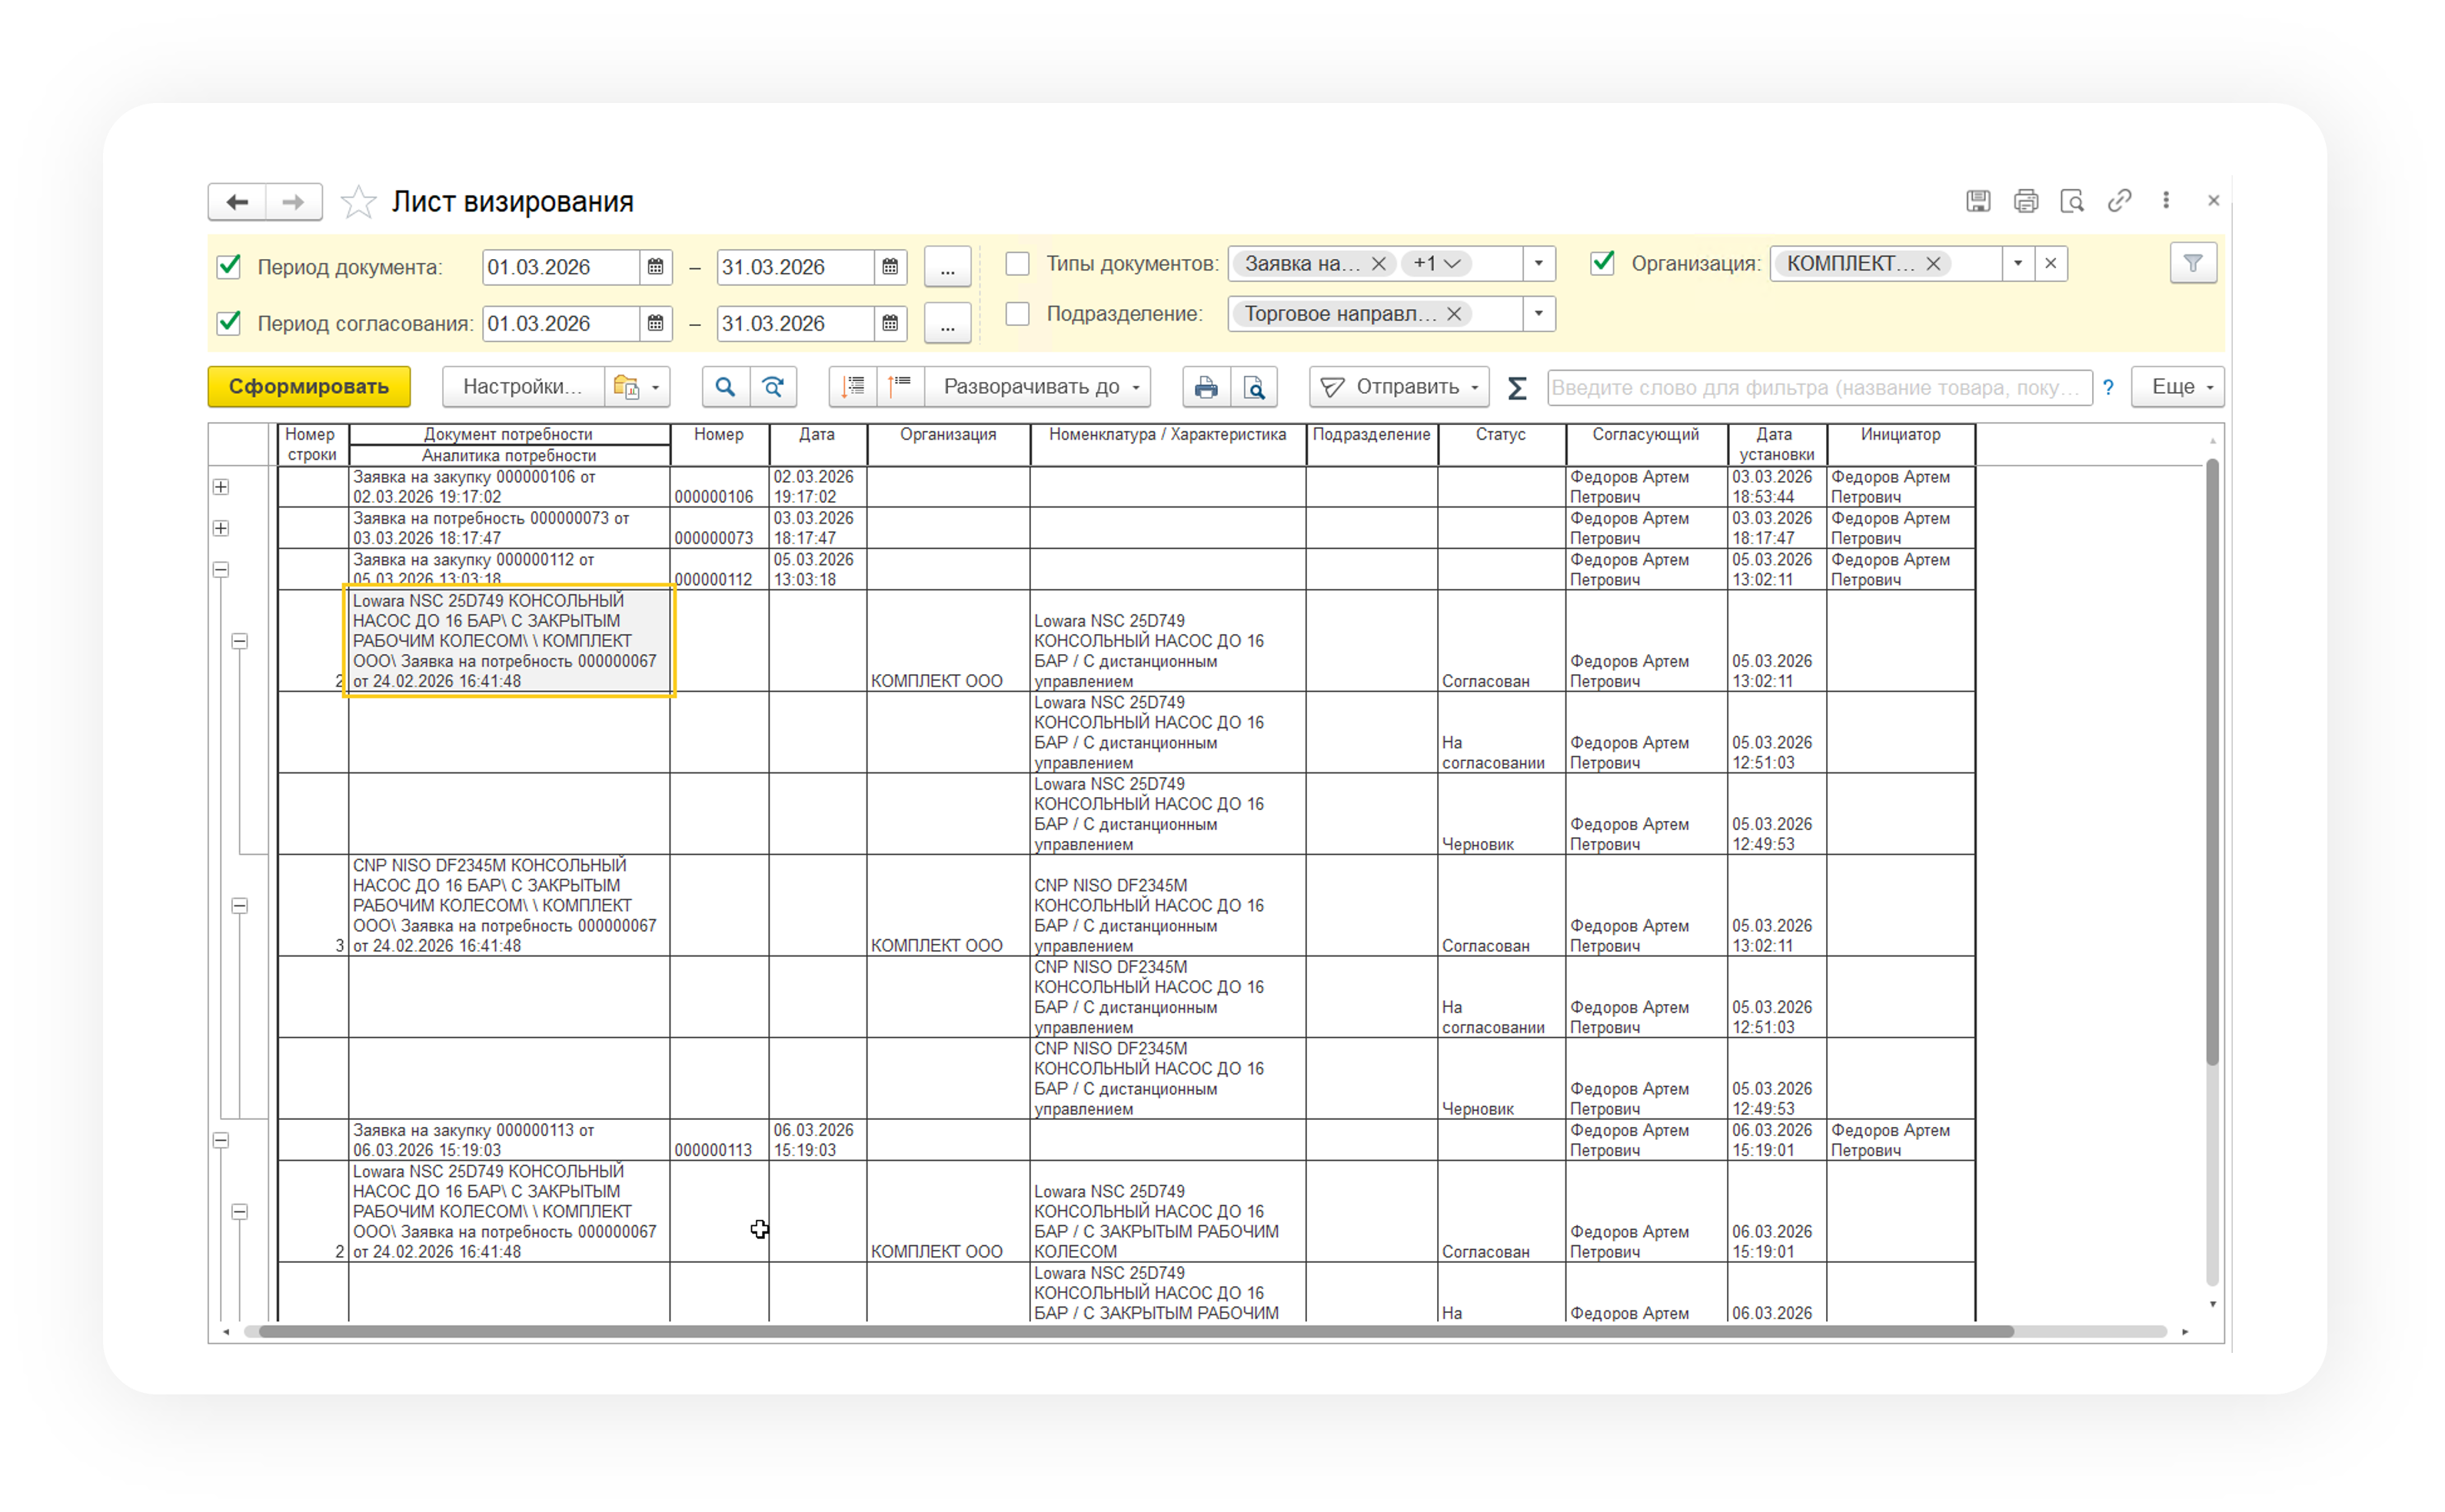This screenshot has height=1512, width=2445.
Task: Click the filter funnel icon at right
Action: click(2192, 263)
